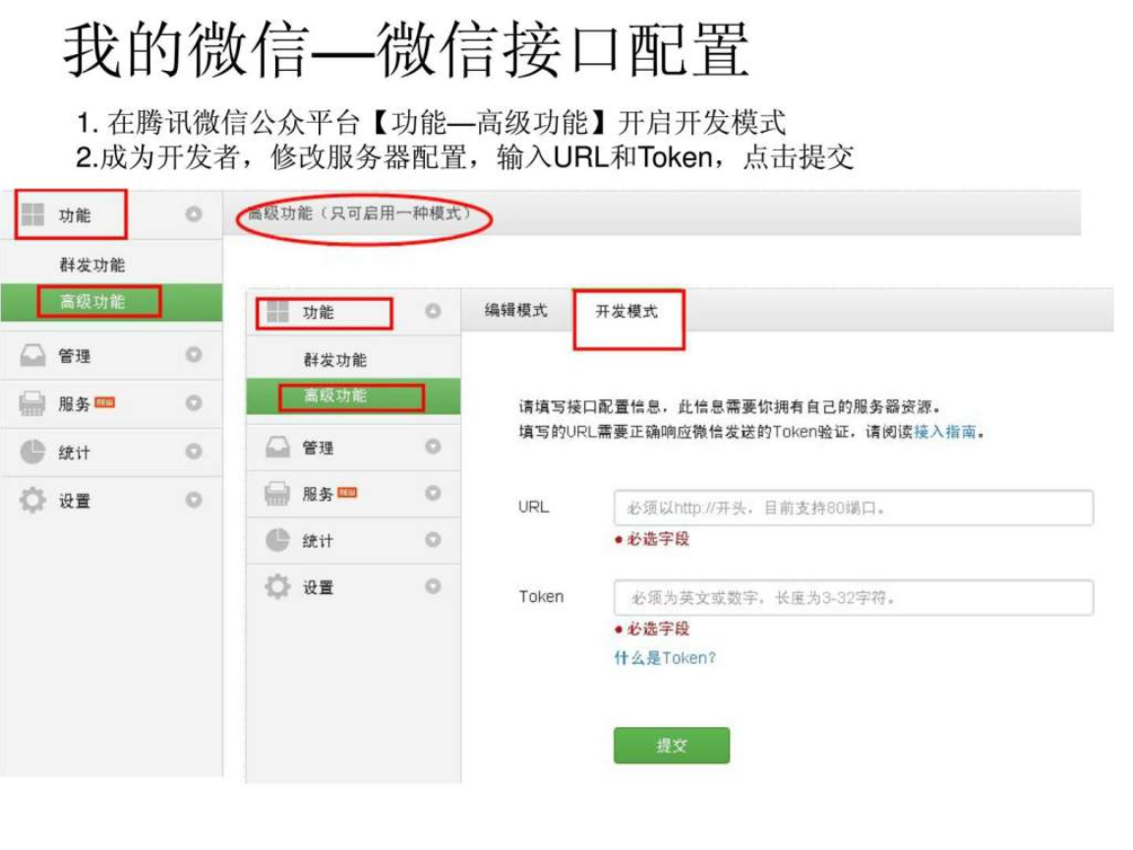Open the 管理 label in the inner sidebar
Screen dimensions: 1133x850
pos(318,449)
